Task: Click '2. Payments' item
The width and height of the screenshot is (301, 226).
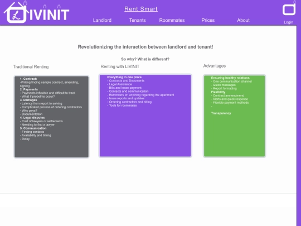Action: [x=29, y=89]
